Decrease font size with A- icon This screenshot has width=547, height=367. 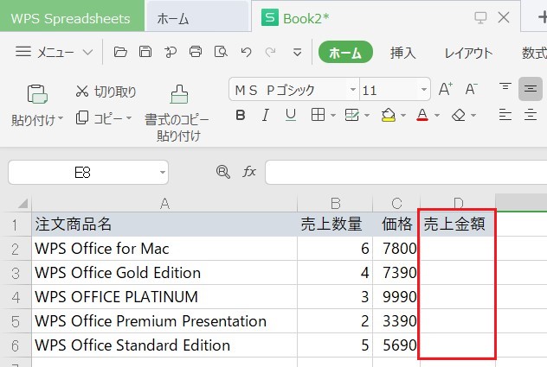[471, 89]
